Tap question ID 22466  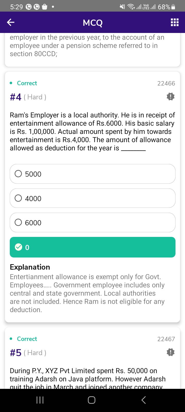[x=166, y=83]
